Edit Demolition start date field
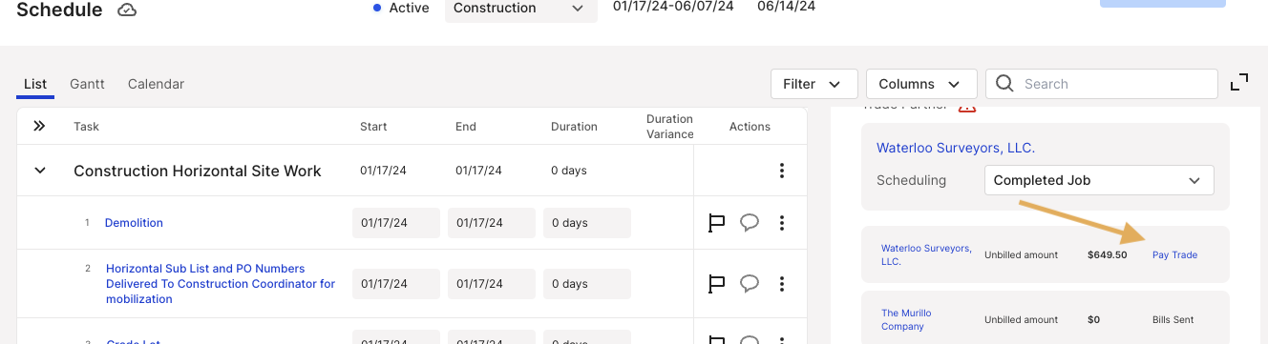The height and width of the screenshot is (344, 1268). point(396,223)
